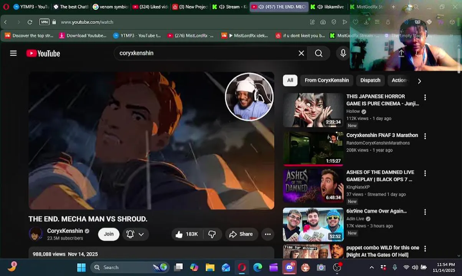Image resolution: width=462 pixels, height=276 pixels.
Task: Show hidden system tray icons
Action: click(371, 268)
